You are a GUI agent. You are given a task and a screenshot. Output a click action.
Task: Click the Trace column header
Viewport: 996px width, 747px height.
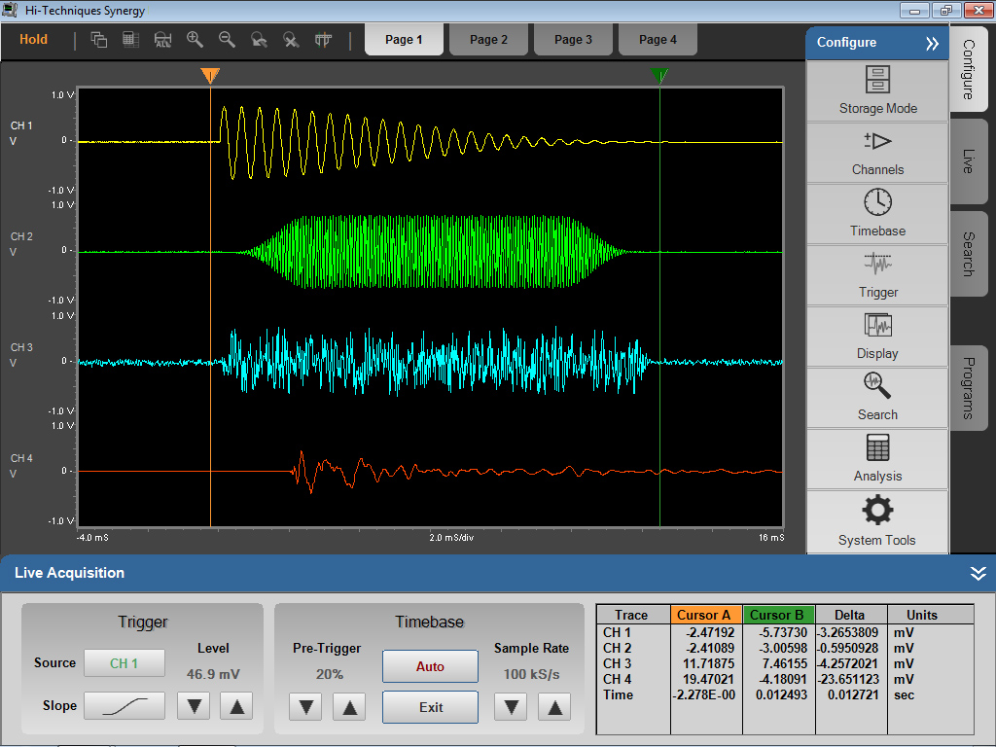[632, 615]
